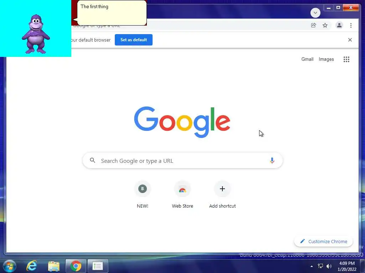Open the Gmail link
Viewport: 365px width, 273px height.
tap(307, 59)
